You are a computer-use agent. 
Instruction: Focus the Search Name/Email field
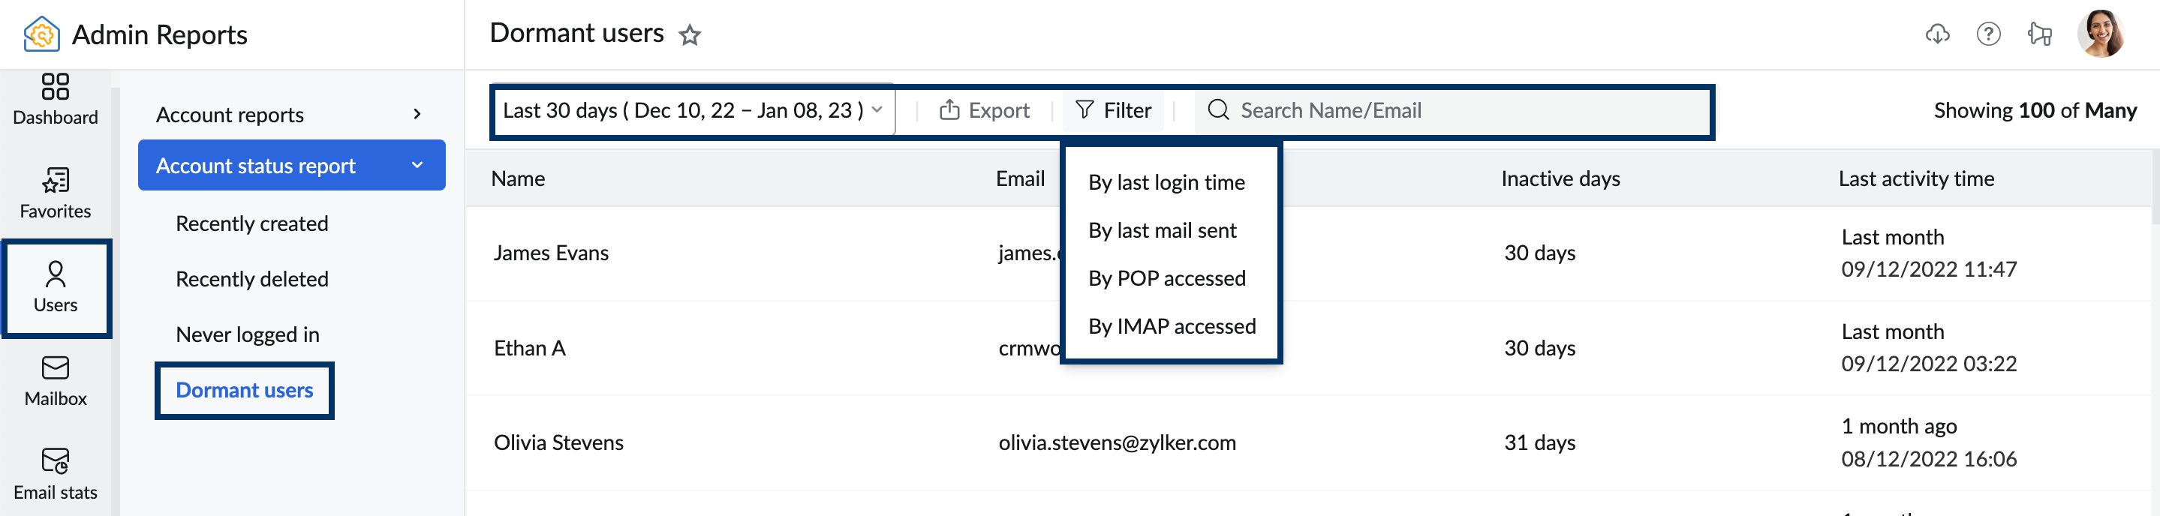pos(1453,110)
